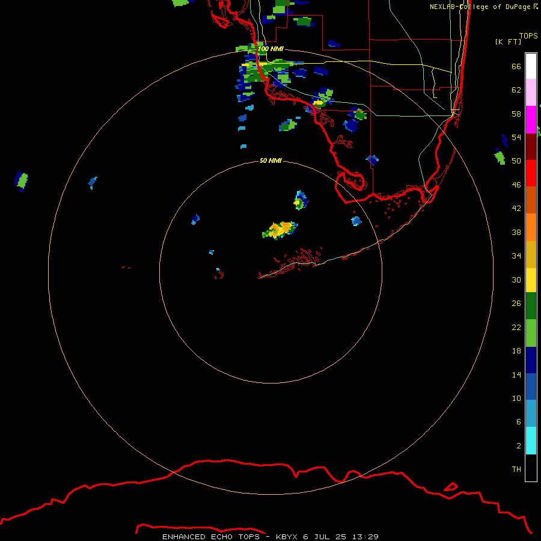Click the [K FT] units label
This screenshot has width=541, height=541.
click(x=508, y=41)
